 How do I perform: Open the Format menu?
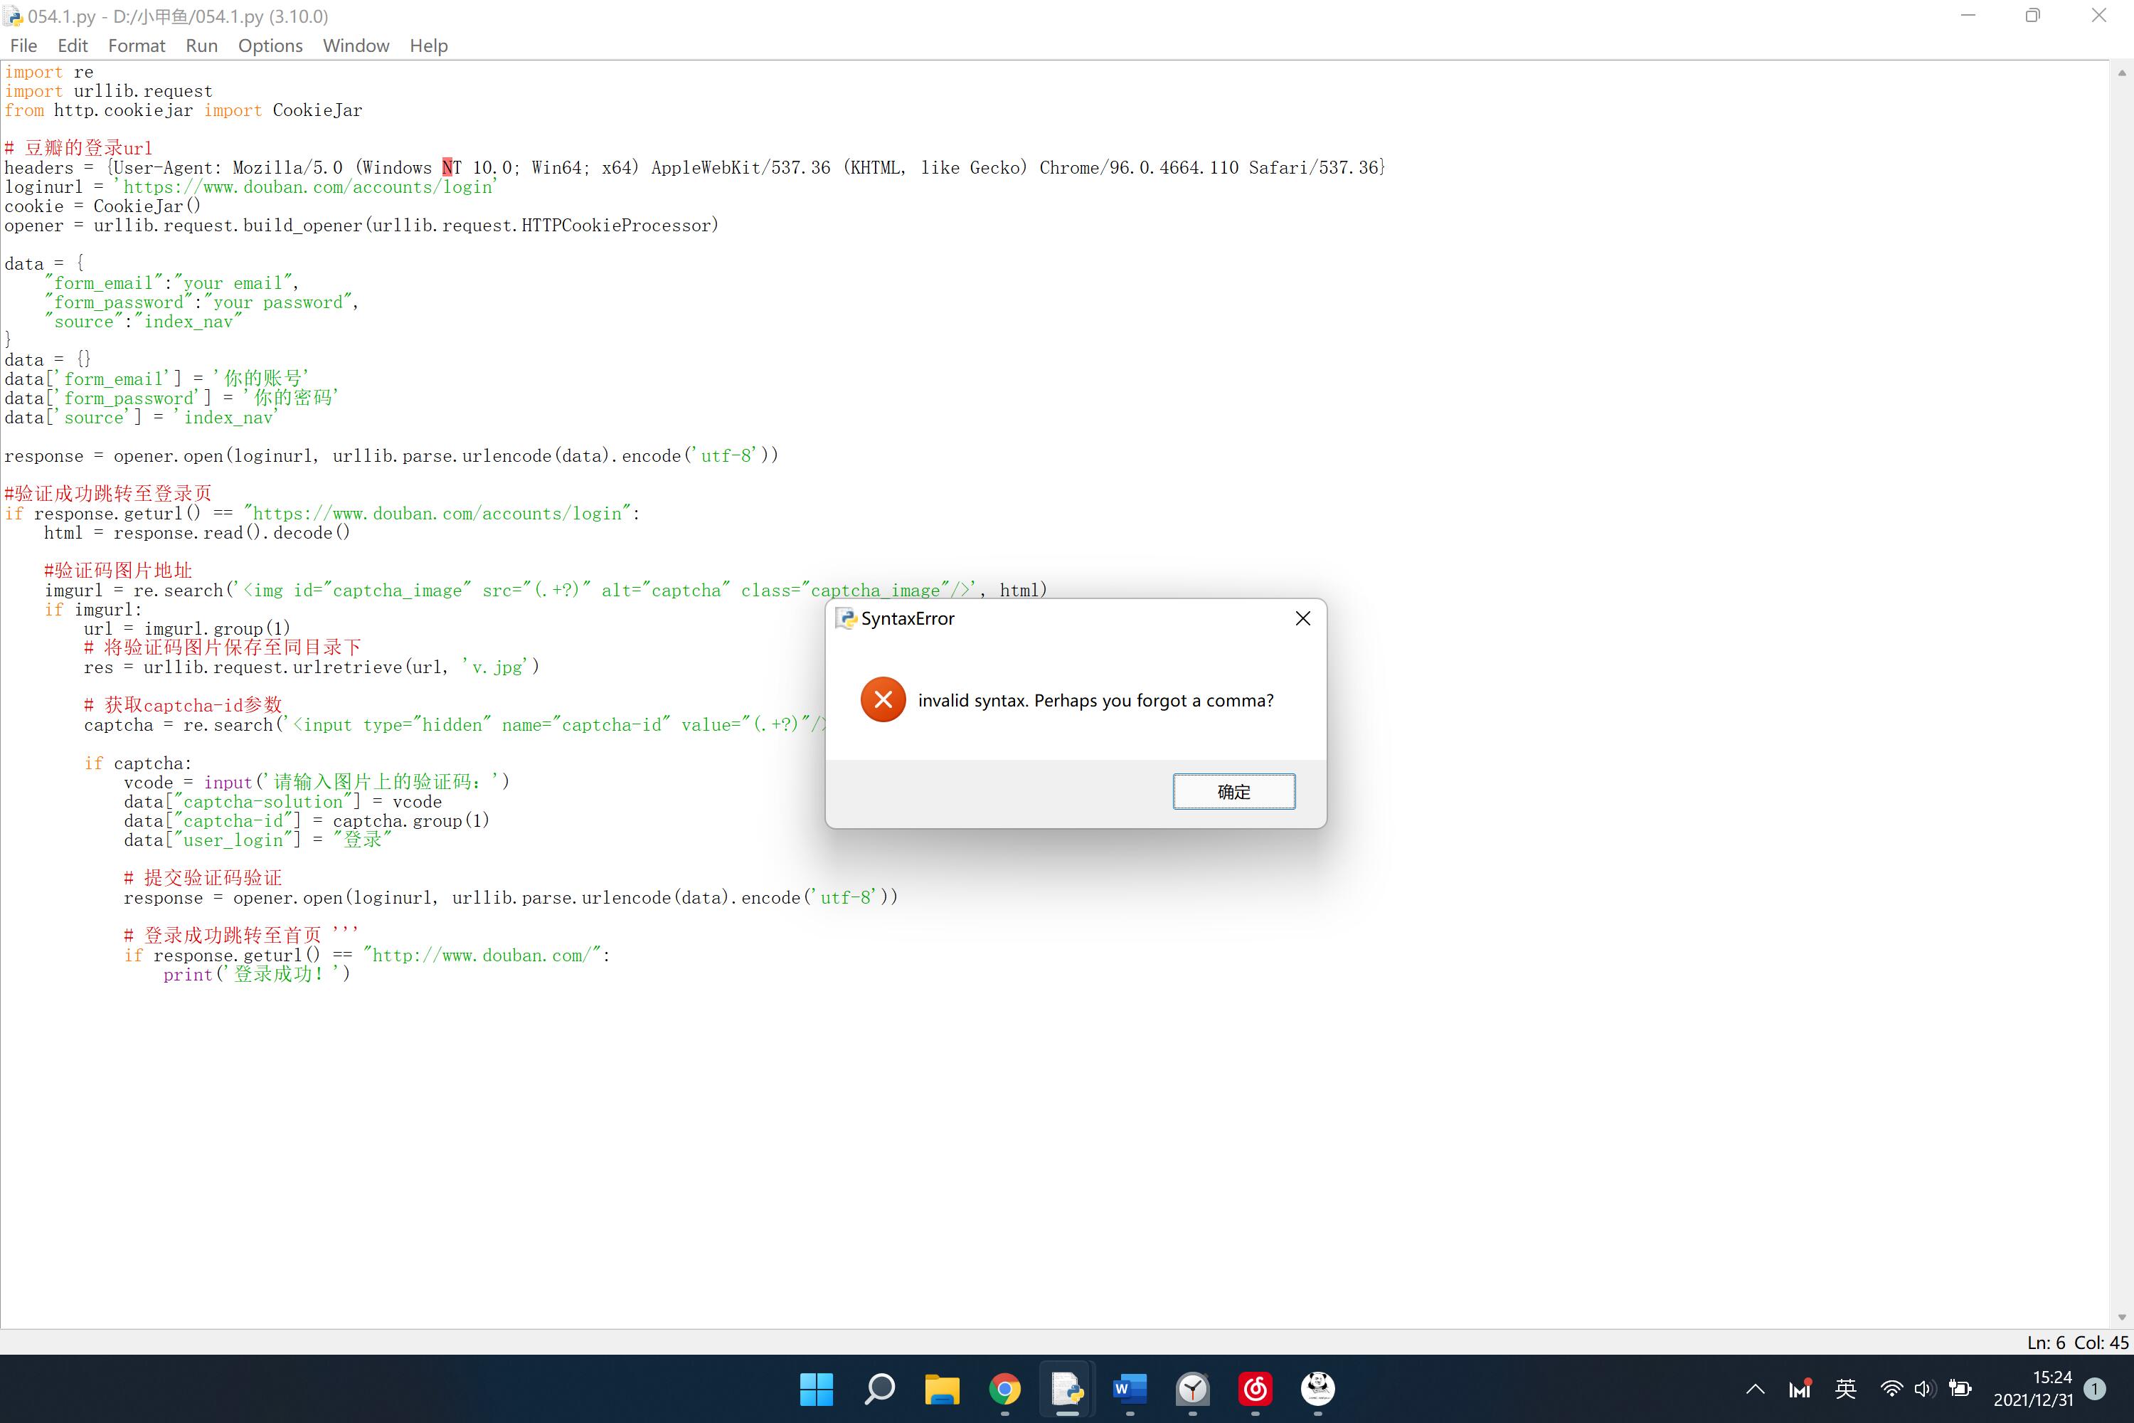(136, 46)
